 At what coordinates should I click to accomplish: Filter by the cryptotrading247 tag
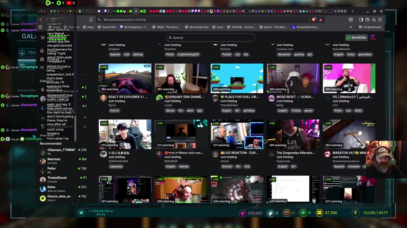pos(188,54)
